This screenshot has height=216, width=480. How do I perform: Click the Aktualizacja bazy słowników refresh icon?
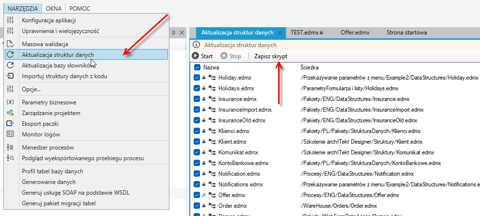click(10, 65)
